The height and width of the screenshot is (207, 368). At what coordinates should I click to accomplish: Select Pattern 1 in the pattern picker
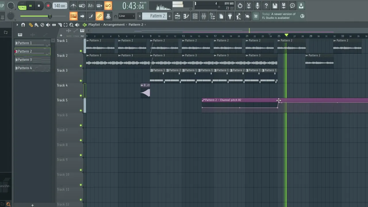pos(32,43)
